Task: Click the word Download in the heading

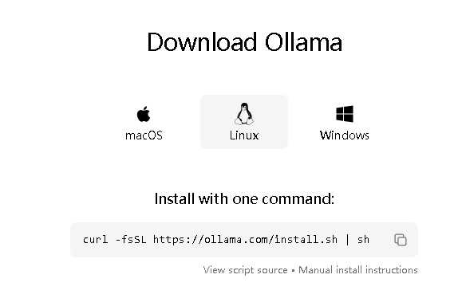Action: pos(202,42)
